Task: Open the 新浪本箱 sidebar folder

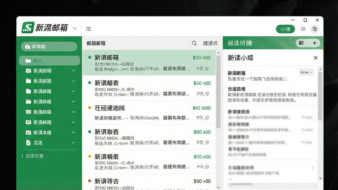Action: pos(50,133)
